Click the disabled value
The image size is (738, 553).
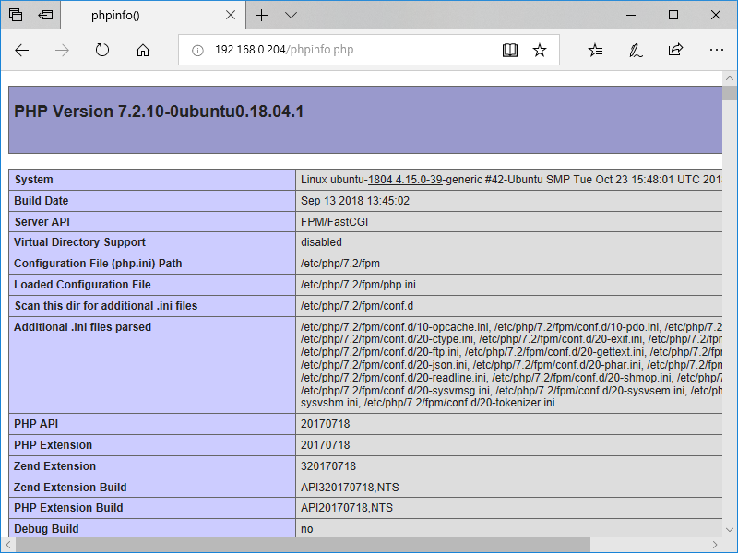point(321,242)
